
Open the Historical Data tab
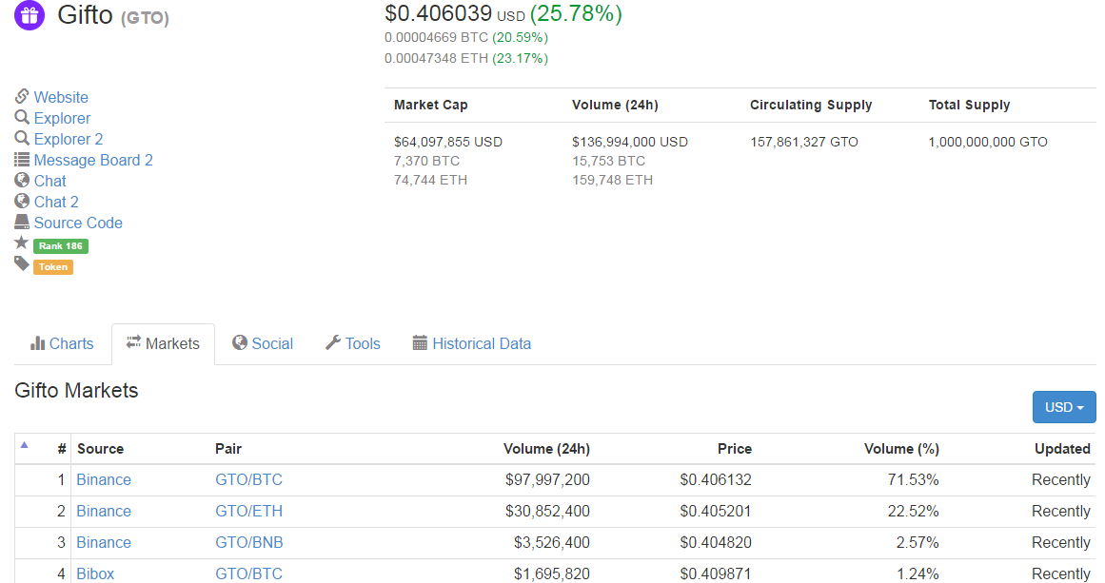pos(472,343)
